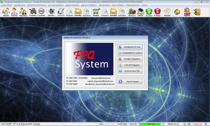Click the DEMO OS 4.0 status text

[173, 124]
